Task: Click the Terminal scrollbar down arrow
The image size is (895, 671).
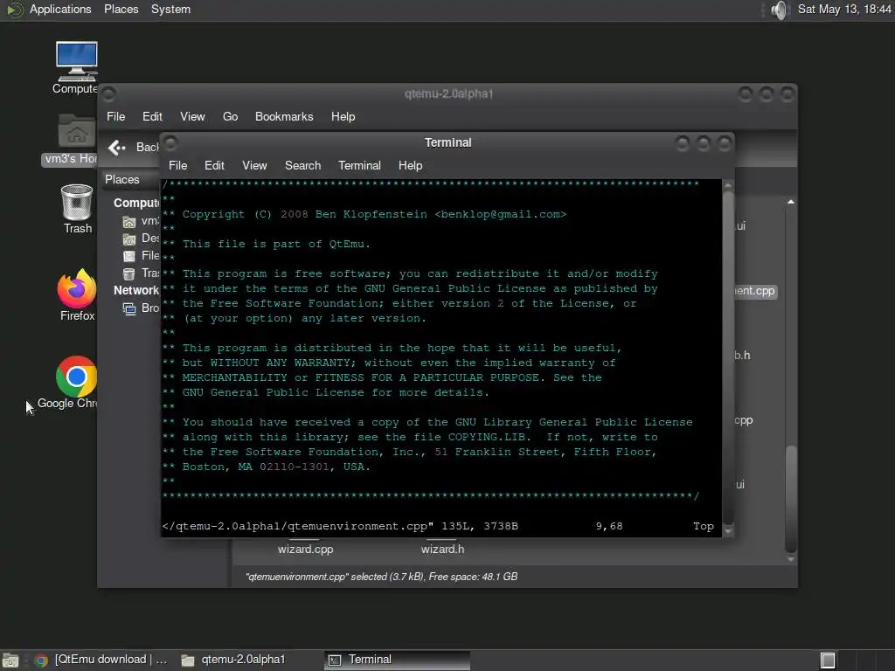Action: click(728, 531)
